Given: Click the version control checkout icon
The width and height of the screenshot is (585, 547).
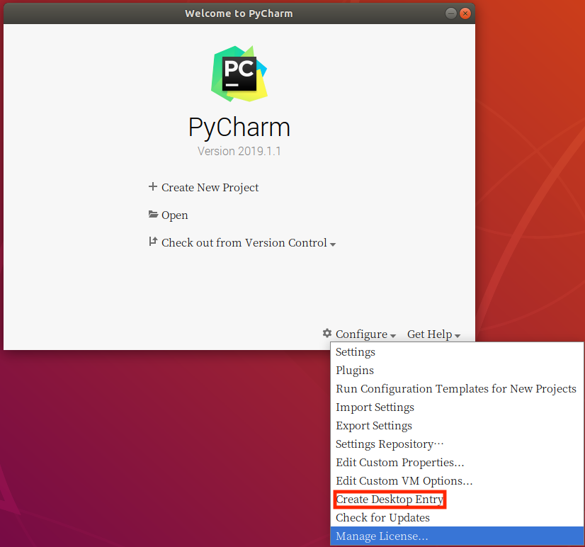Looking at the screenshot, I should coord(153,242).
